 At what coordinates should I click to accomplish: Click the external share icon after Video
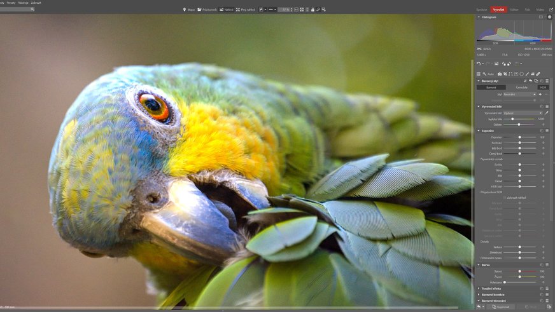[x=550, y=10]
